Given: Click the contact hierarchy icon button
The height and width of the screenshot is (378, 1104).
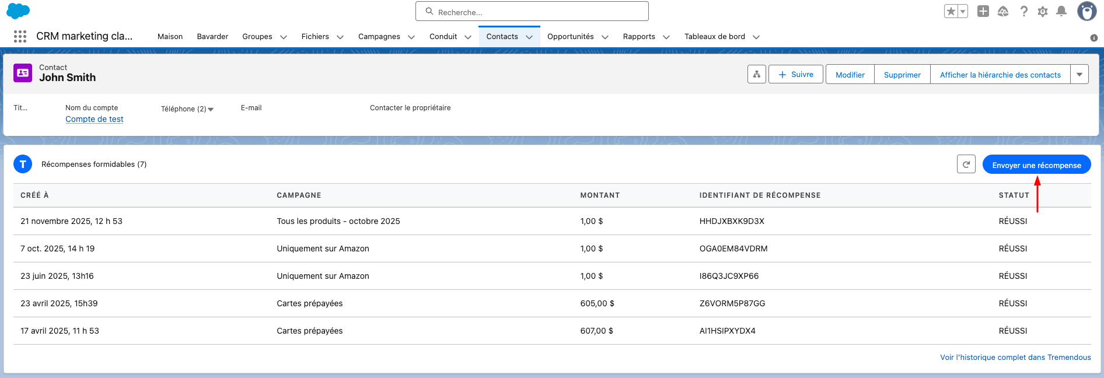Looking at the screenshot, I should (x=756, y=75).
